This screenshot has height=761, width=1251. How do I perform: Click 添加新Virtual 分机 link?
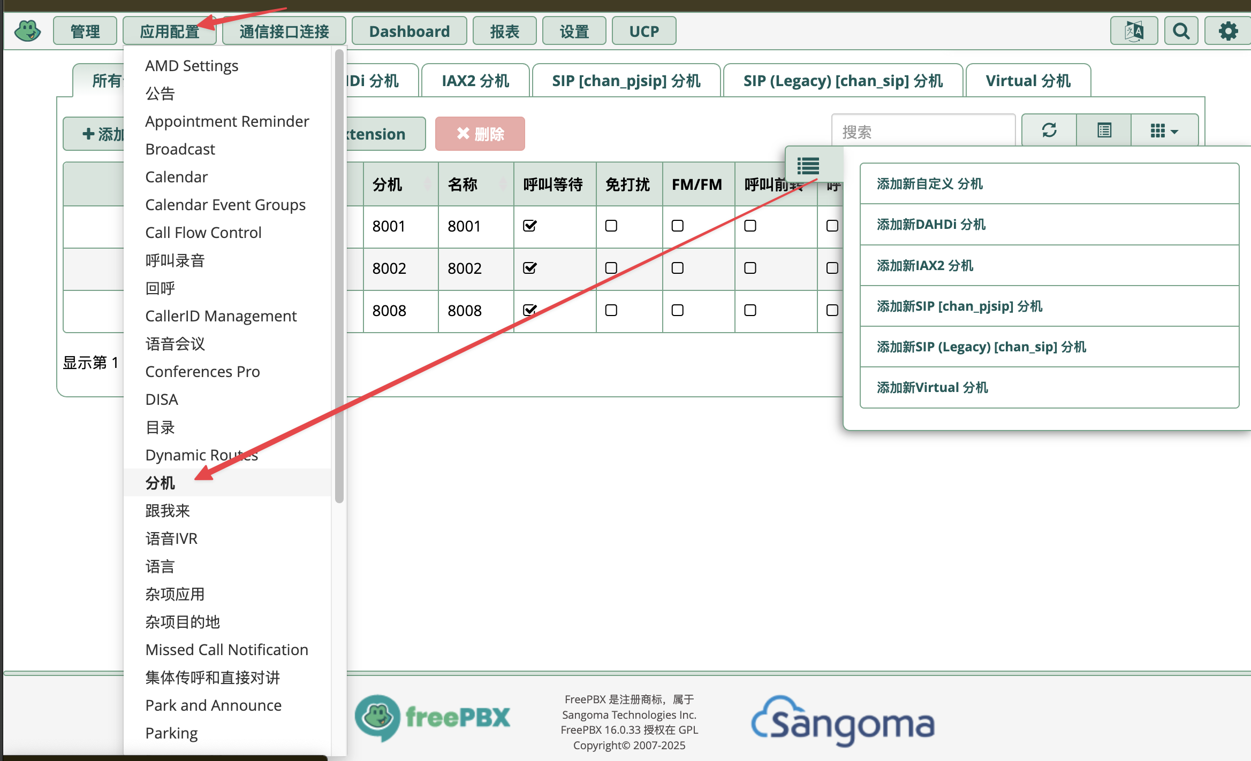932,387
